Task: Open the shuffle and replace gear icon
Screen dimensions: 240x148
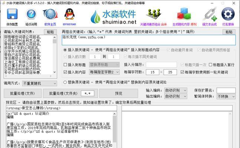Action: click(x=228, y=14)
